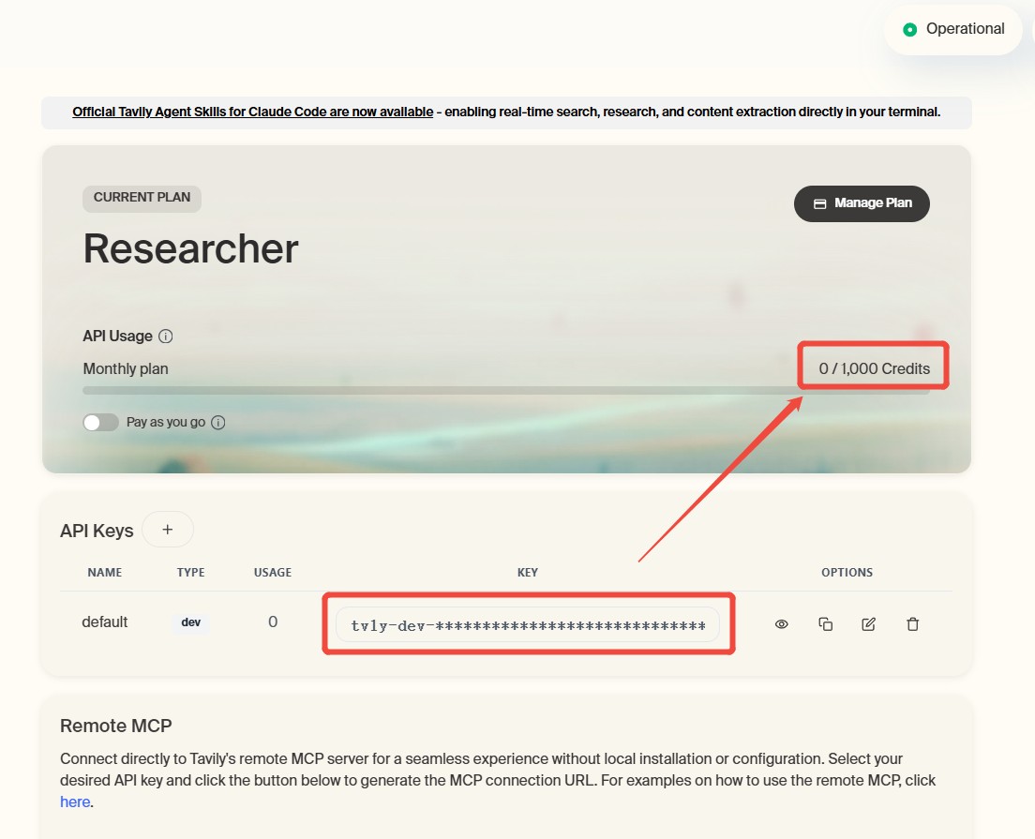The image size is (1035, 839).
Task: Click the NAME column header
Action: click(105, 573)
